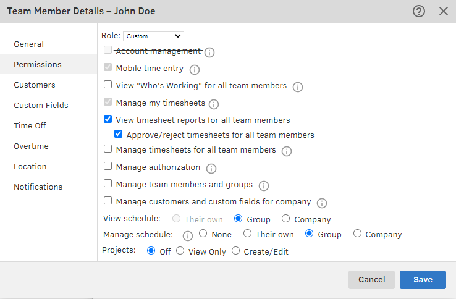This screenshot has height=299, width=456.
Task: Open the Time Off section
Action: tap(30, 125)
